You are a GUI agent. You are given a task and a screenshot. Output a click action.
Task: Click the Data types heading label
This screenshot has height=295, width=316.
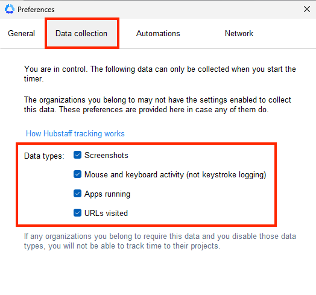coord(44,156)
